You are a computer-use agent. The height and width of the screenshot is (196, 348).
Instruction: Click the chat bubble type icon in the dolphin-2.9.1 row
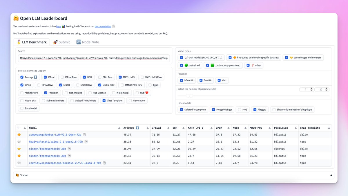tap(19, 163)
